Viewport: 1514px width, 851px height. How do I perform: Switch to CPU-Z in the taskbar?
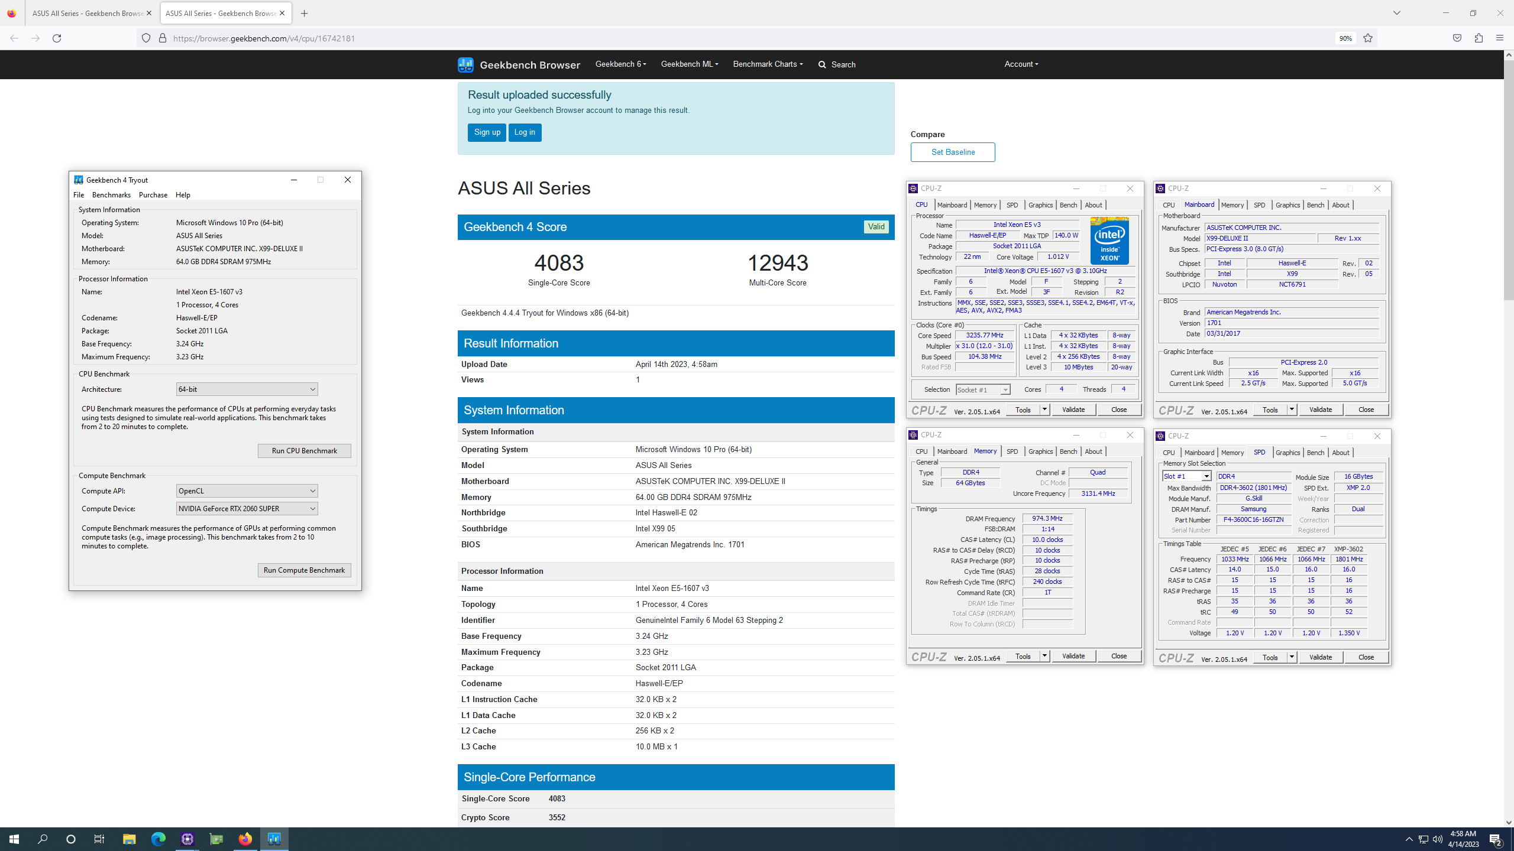pyautogui.click(x=187, y=839)
